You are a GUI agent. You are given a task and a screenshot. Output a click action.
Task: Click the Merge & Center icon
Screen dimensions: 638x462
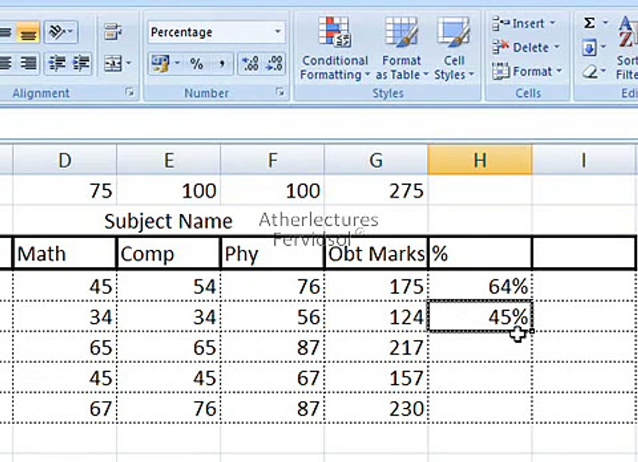click(x=112, y=63)
